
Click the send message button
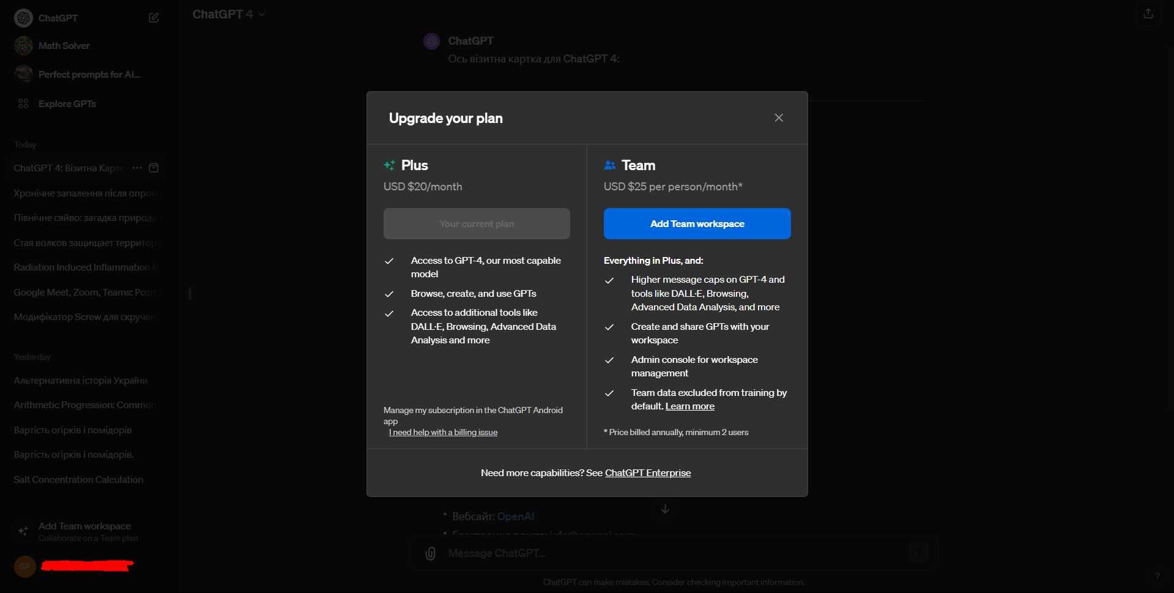918,553
